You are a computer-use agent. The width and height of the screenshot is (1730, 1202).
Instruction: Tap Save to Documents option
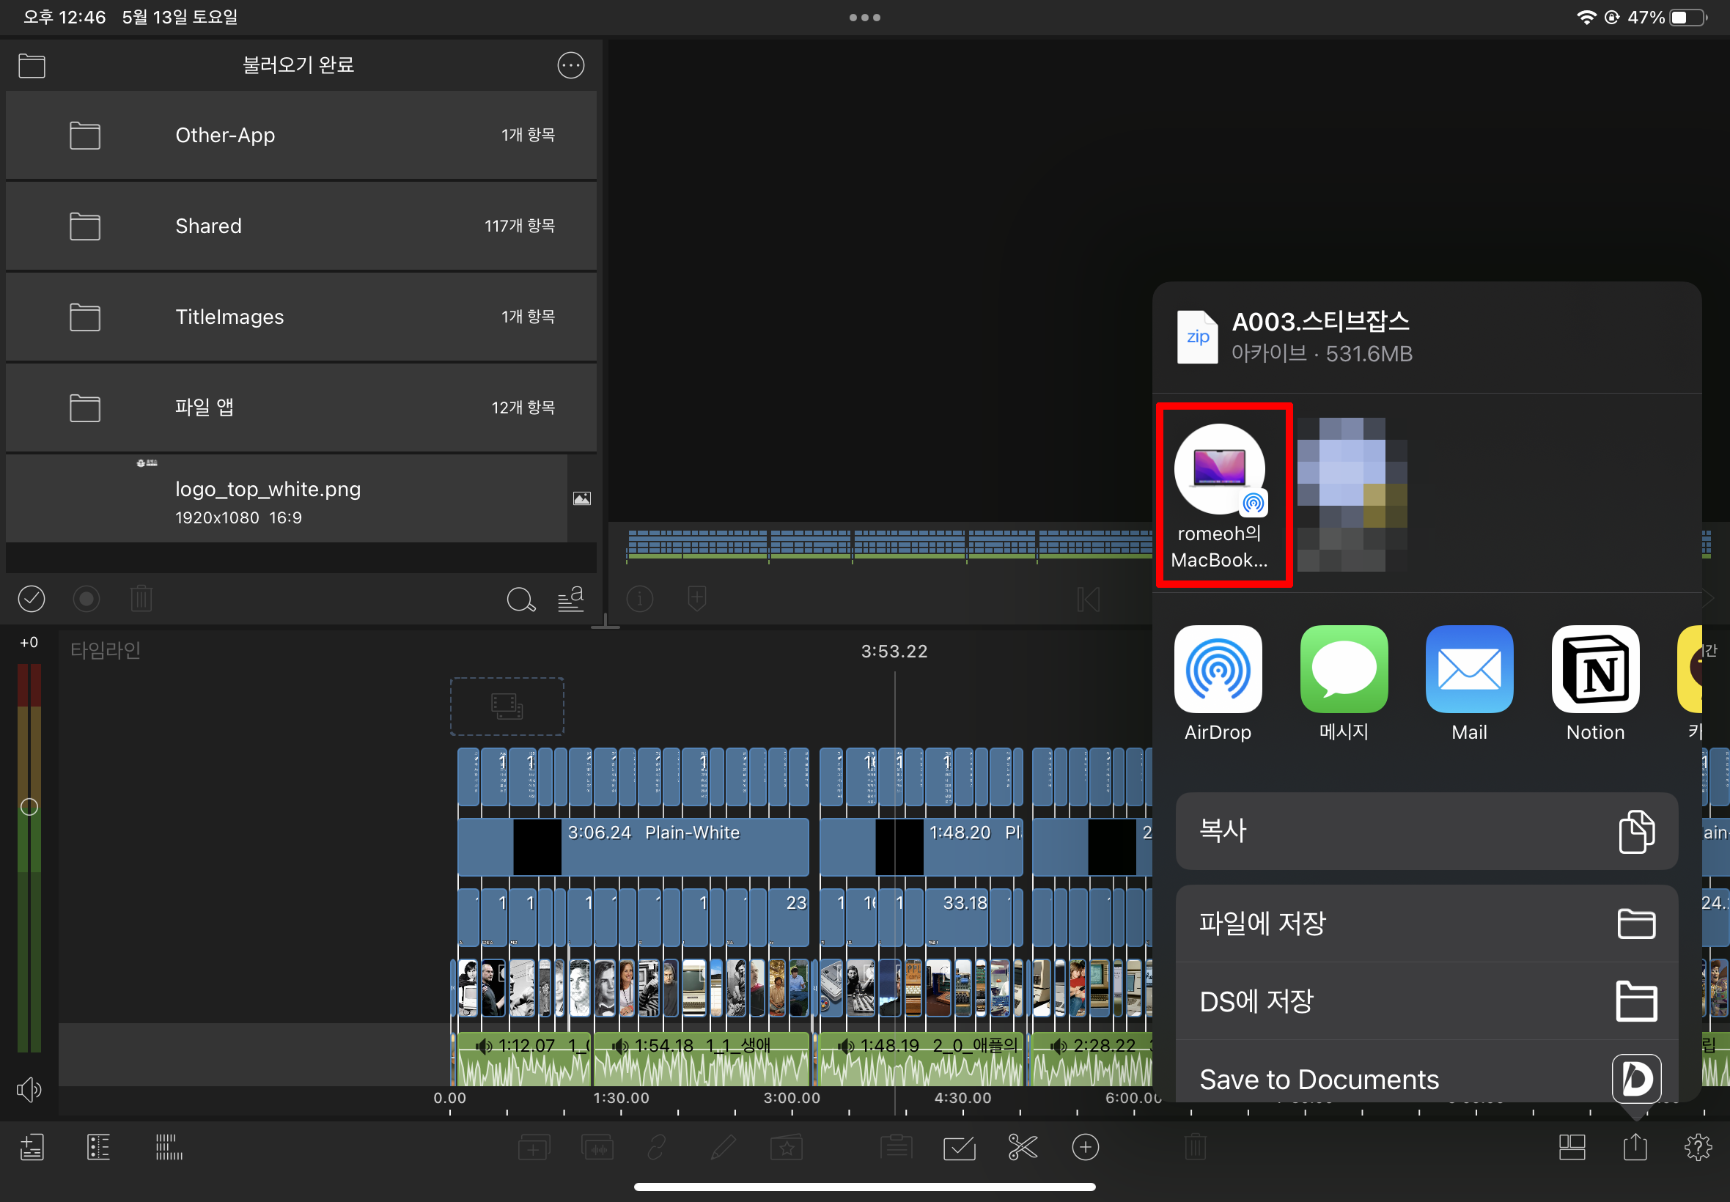pyautogui.click(x=1426, y=1078)
